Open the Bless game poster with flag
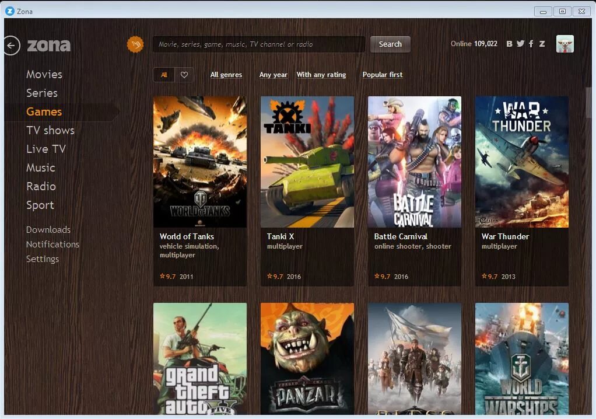The image size is (596, 419). click(x=415, y=358)
